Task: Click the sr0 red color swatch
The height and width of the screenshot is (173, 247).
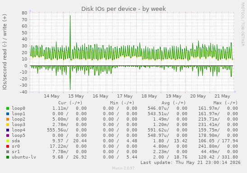Action: coord(8,146)
